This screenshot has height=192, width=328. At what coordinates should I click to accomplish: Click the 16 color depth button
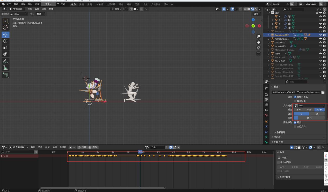coord(317,114)
